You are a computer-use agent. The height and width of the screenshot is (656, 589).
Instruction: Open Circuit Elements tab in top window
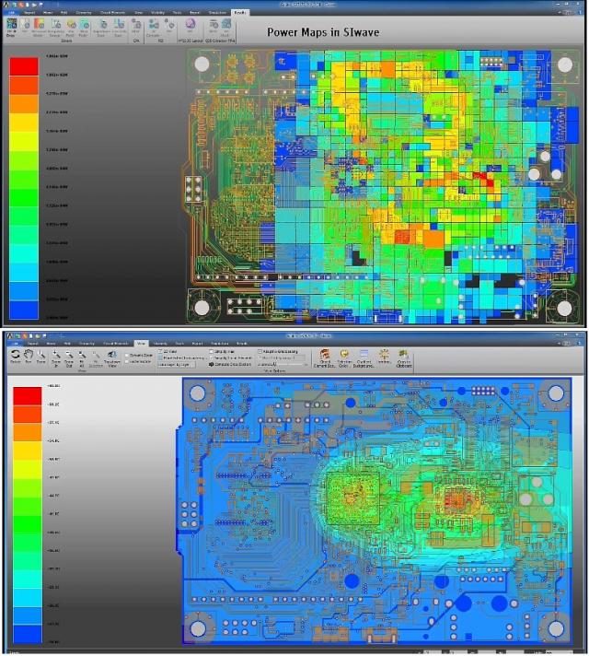pyautogui.click(x=112, y=13)
